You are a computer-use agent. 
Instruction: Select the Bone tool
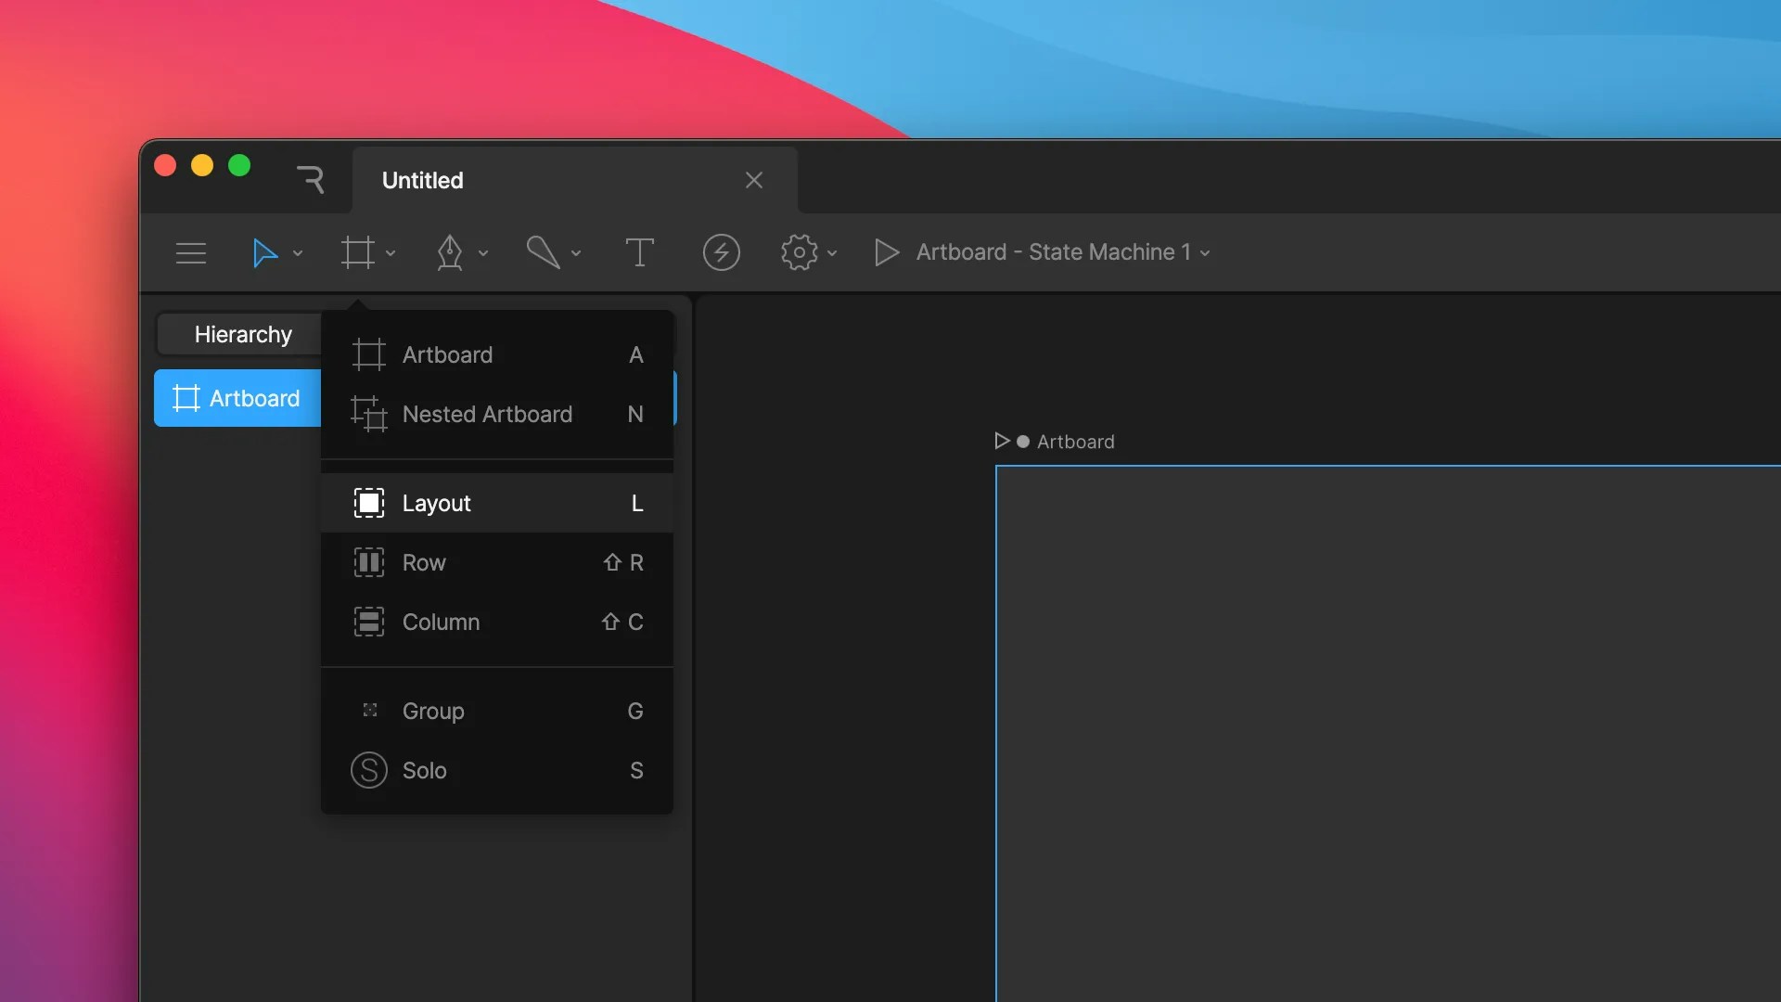tap(543, 252)
